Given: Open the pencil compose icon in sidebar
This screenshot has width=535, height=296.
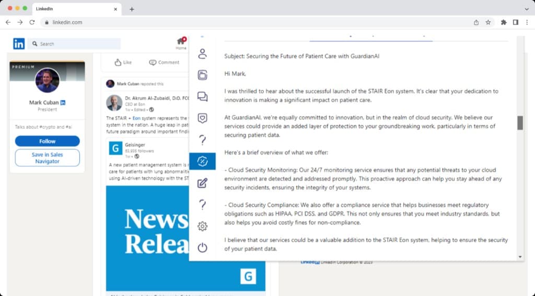Looking at the screenshot, I should (202, 183).
